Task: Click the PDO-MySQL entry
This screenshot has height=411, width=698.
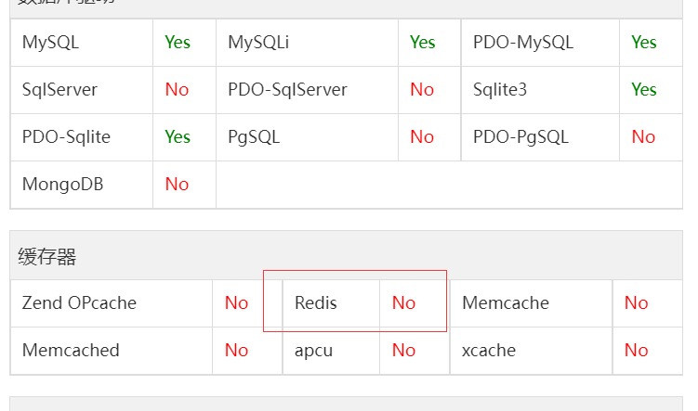Action: pyautogui.click(x=540, y=43)
